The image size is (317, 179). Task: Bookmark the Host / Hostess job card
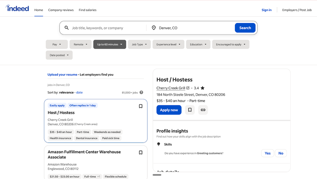(x=140, y=106)
